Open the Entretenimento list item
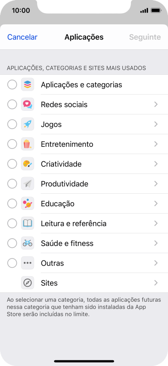Screen dimensions: 168x366 click(84, 144)
